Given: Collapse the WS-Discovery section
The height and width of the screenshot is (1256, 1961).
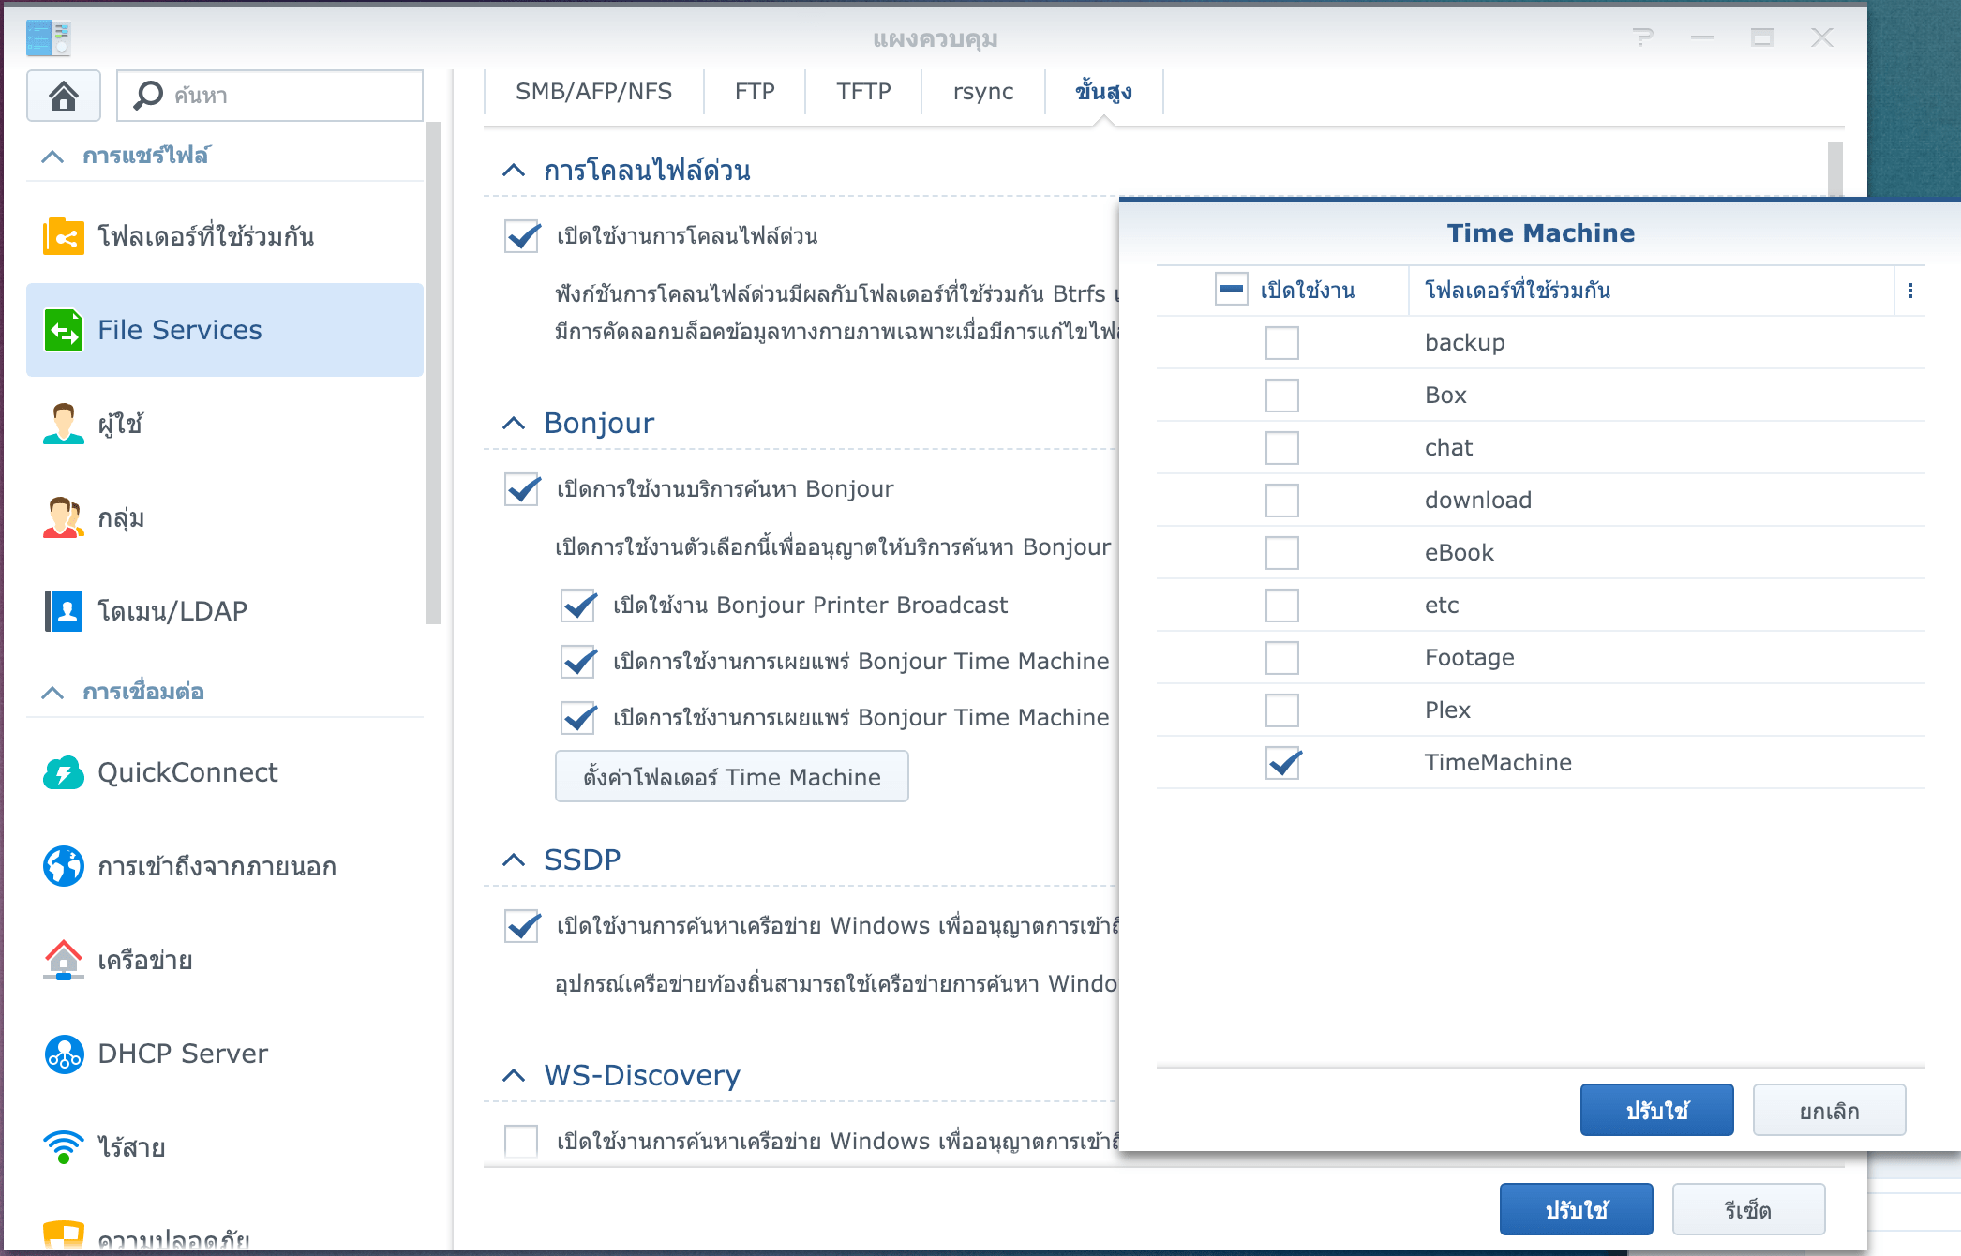Looking at the screenshot, I should tap(514, 1075).
